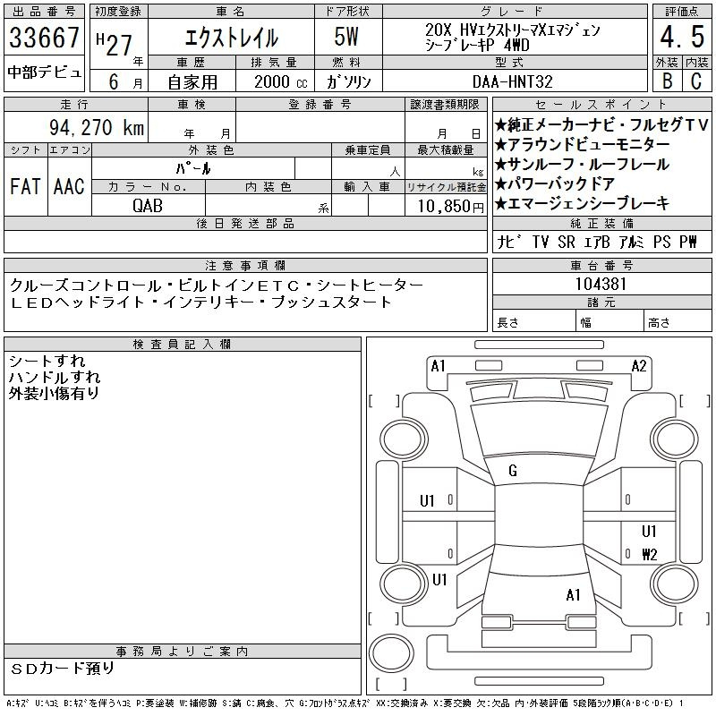This screenshot has height=716, width=716.
Task: Click sales point アラウンドビューモニター
Action: pos(583,144)
